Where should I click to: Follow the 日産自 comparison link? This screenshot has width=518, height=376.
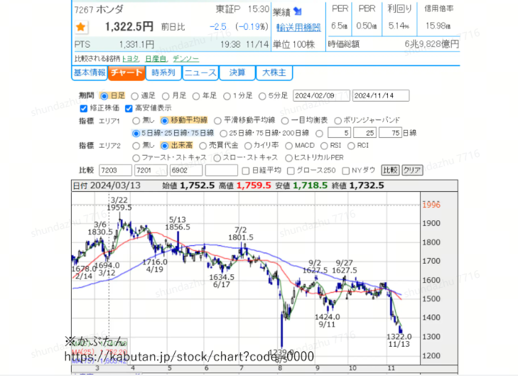pos(156,59)
